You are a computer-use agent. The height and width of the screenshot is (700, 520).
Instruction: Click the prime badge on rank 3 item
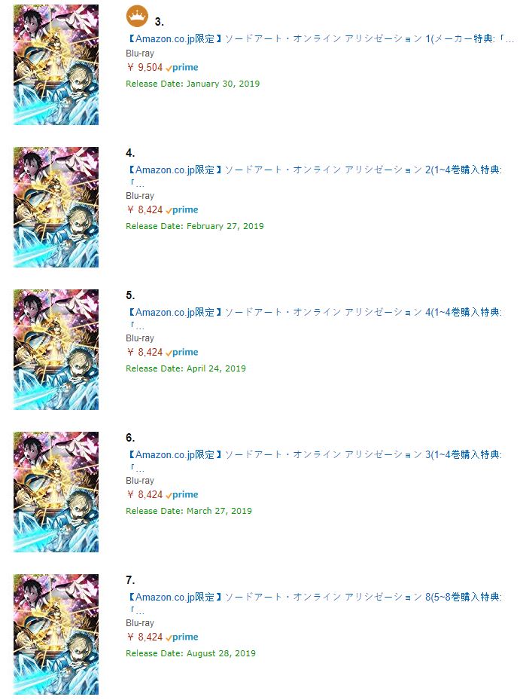click(x=182, y=68)
